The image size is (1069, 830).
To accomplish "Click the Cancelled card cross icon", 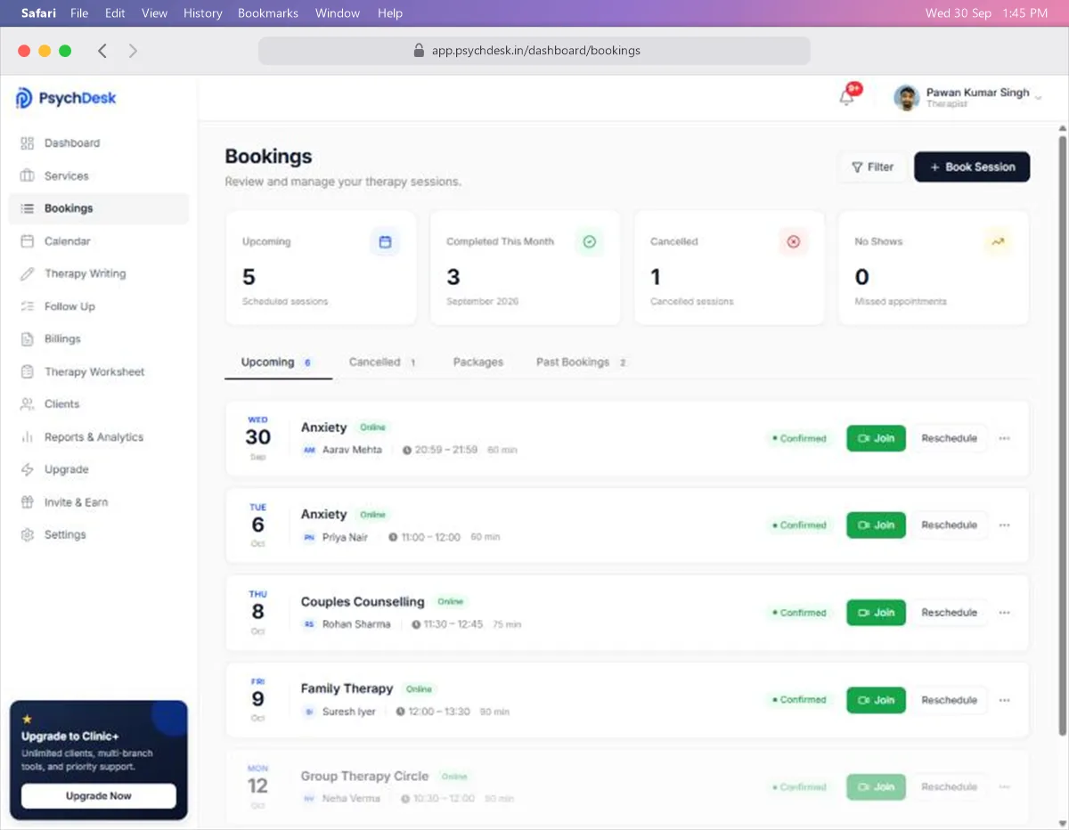I will [794, 241].
